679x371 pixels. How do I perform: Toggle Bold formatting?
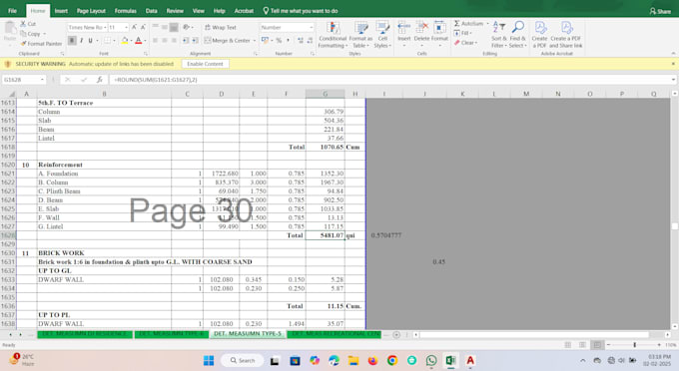[72, 41]
